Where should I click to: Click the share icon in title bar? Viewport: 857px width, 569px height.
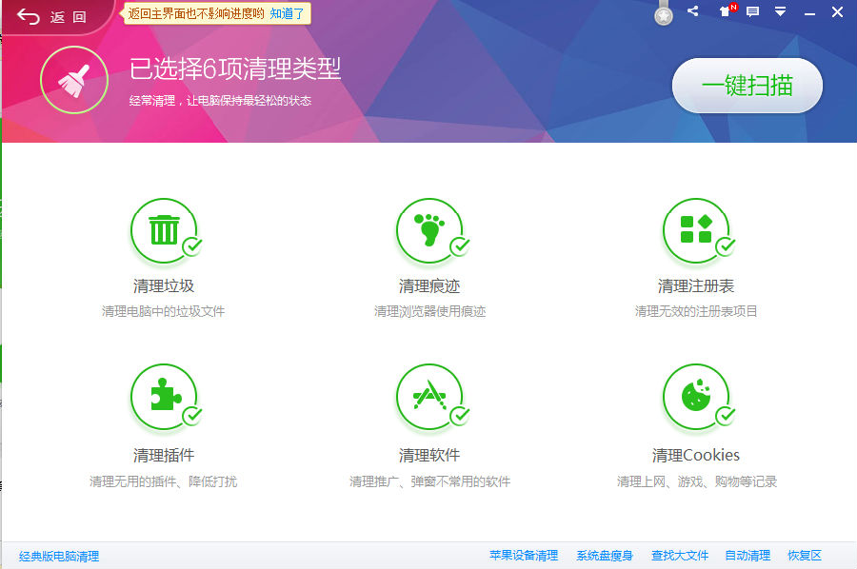tap(693, 10)
